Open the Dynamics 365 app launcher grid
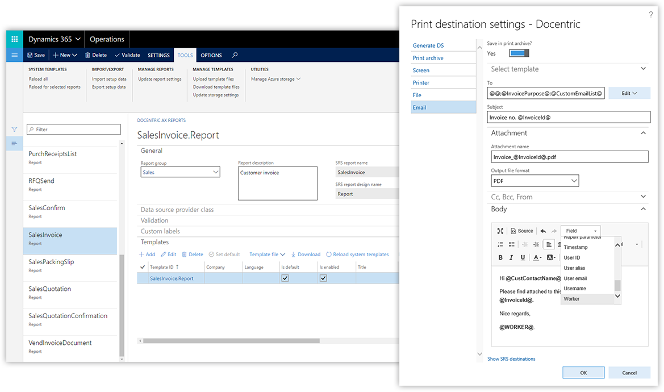Screen dimensions: 664x392 coord(14,39)
